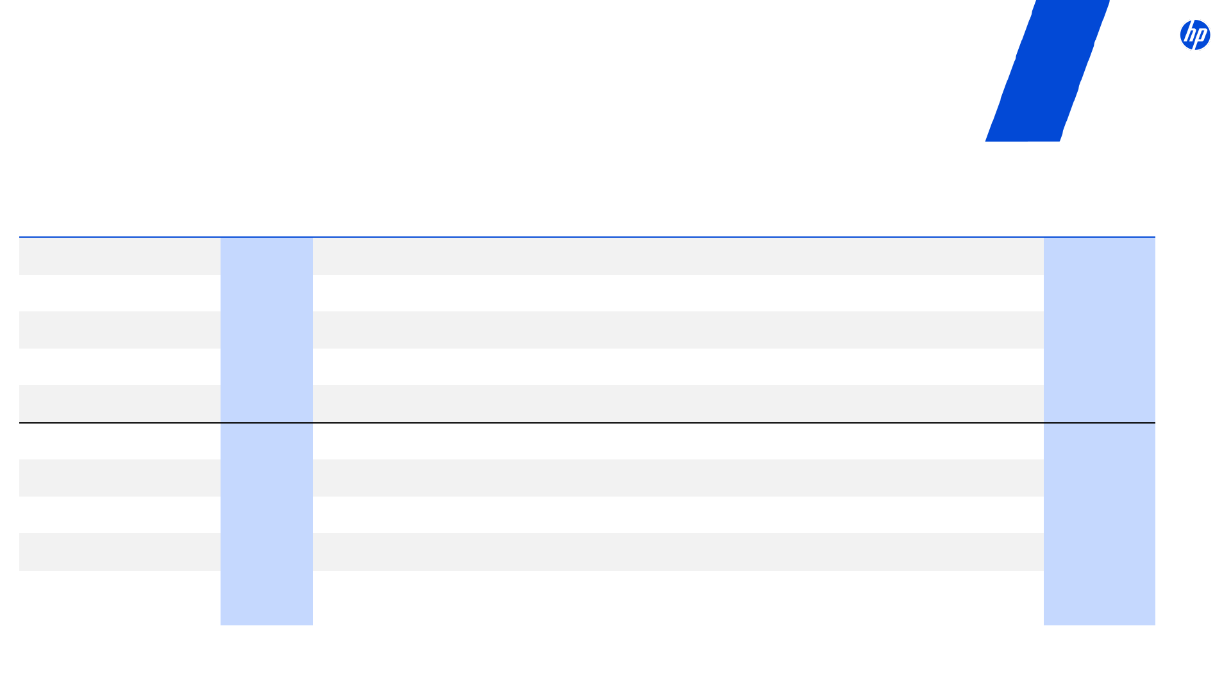Select the last gray row's wide middle cell

click(678, 552)
